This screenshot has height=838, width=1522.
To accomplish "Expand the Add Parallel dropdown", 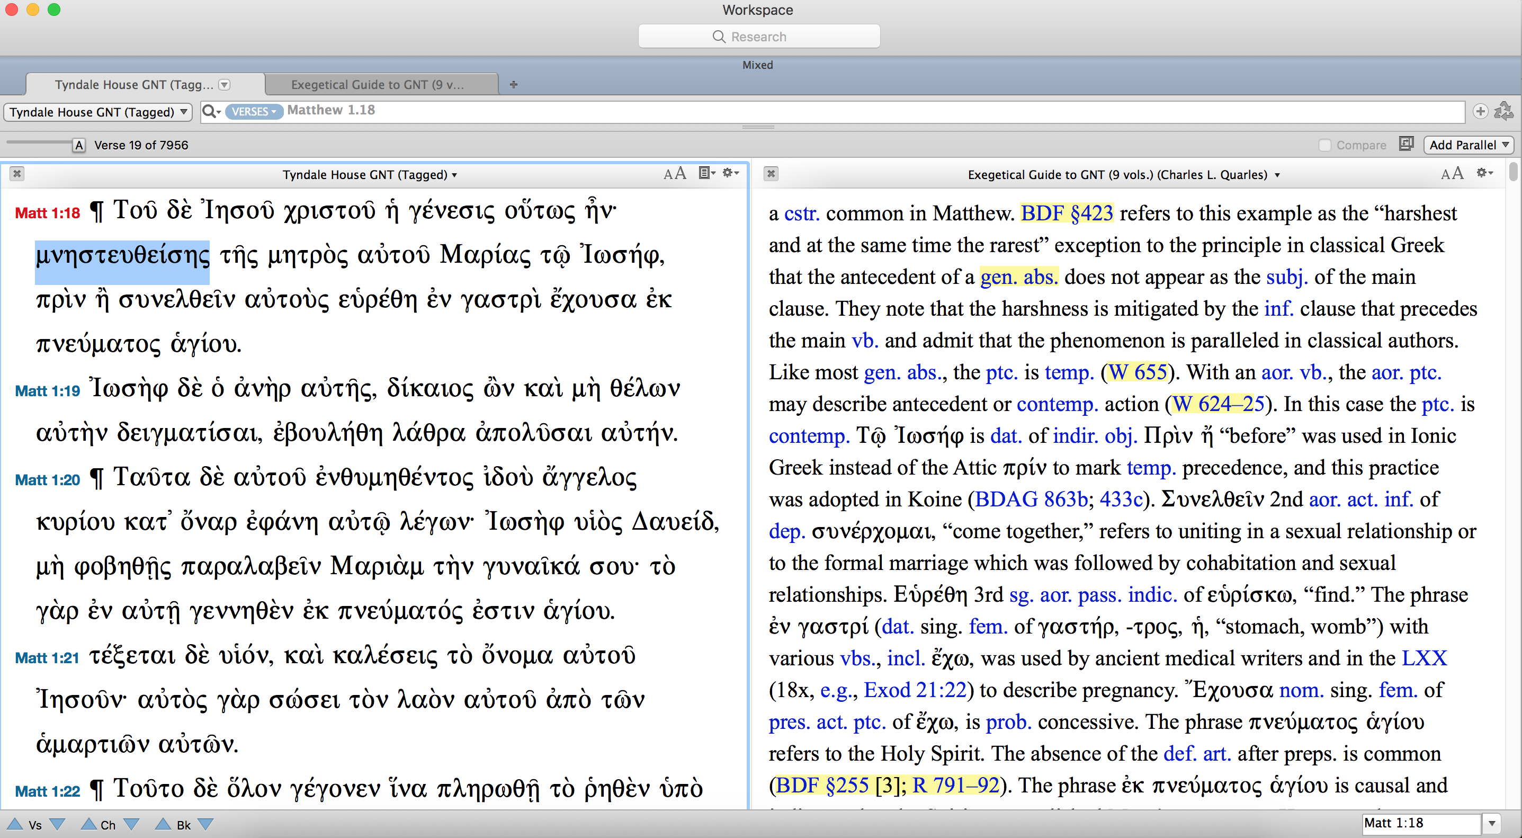I will (1468, 145).
